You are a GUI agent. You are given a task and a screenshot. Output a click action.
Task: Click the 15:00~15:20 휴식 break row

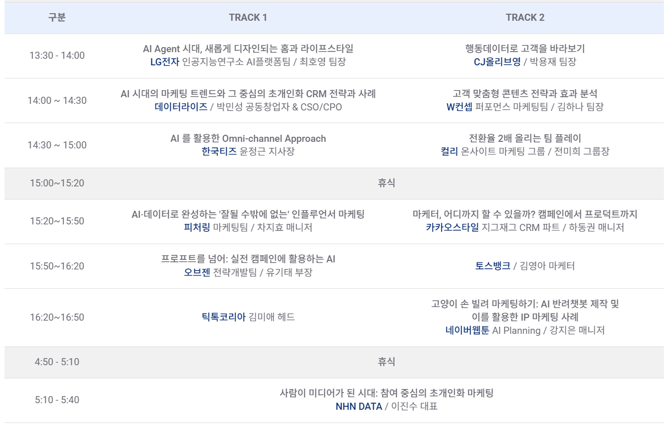(386, 183)
